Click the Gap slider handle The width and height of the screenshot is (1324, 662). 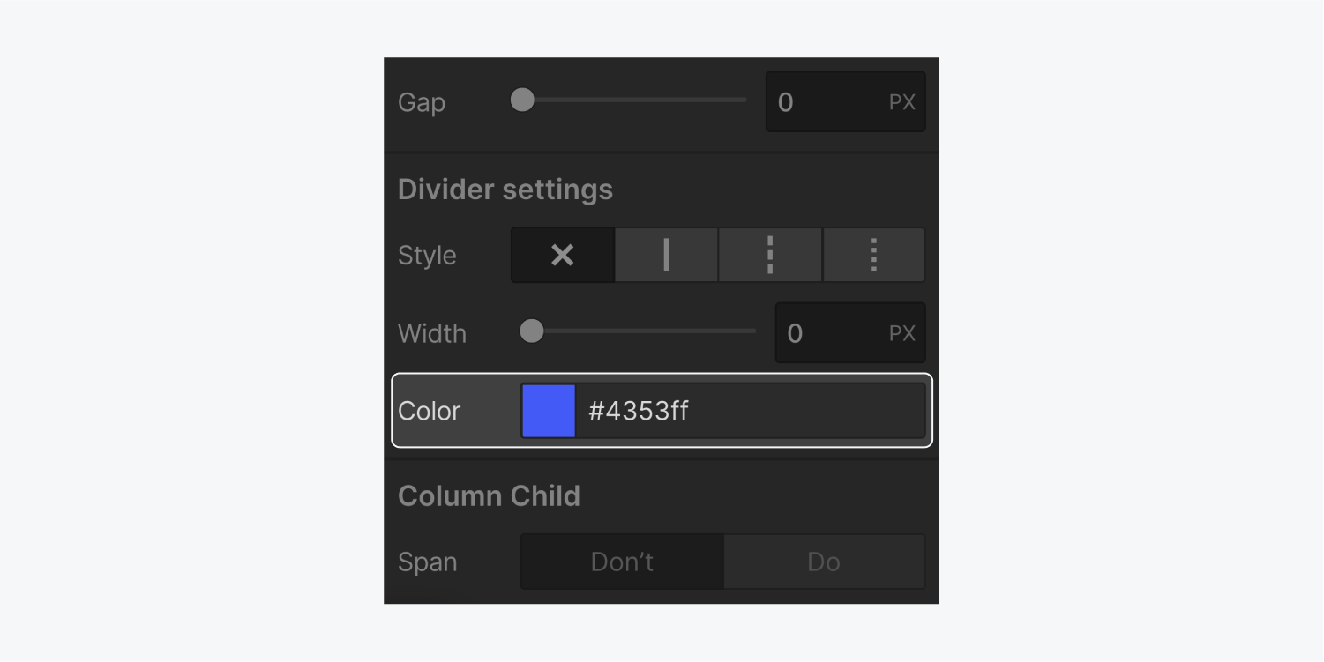pos(522,100)
